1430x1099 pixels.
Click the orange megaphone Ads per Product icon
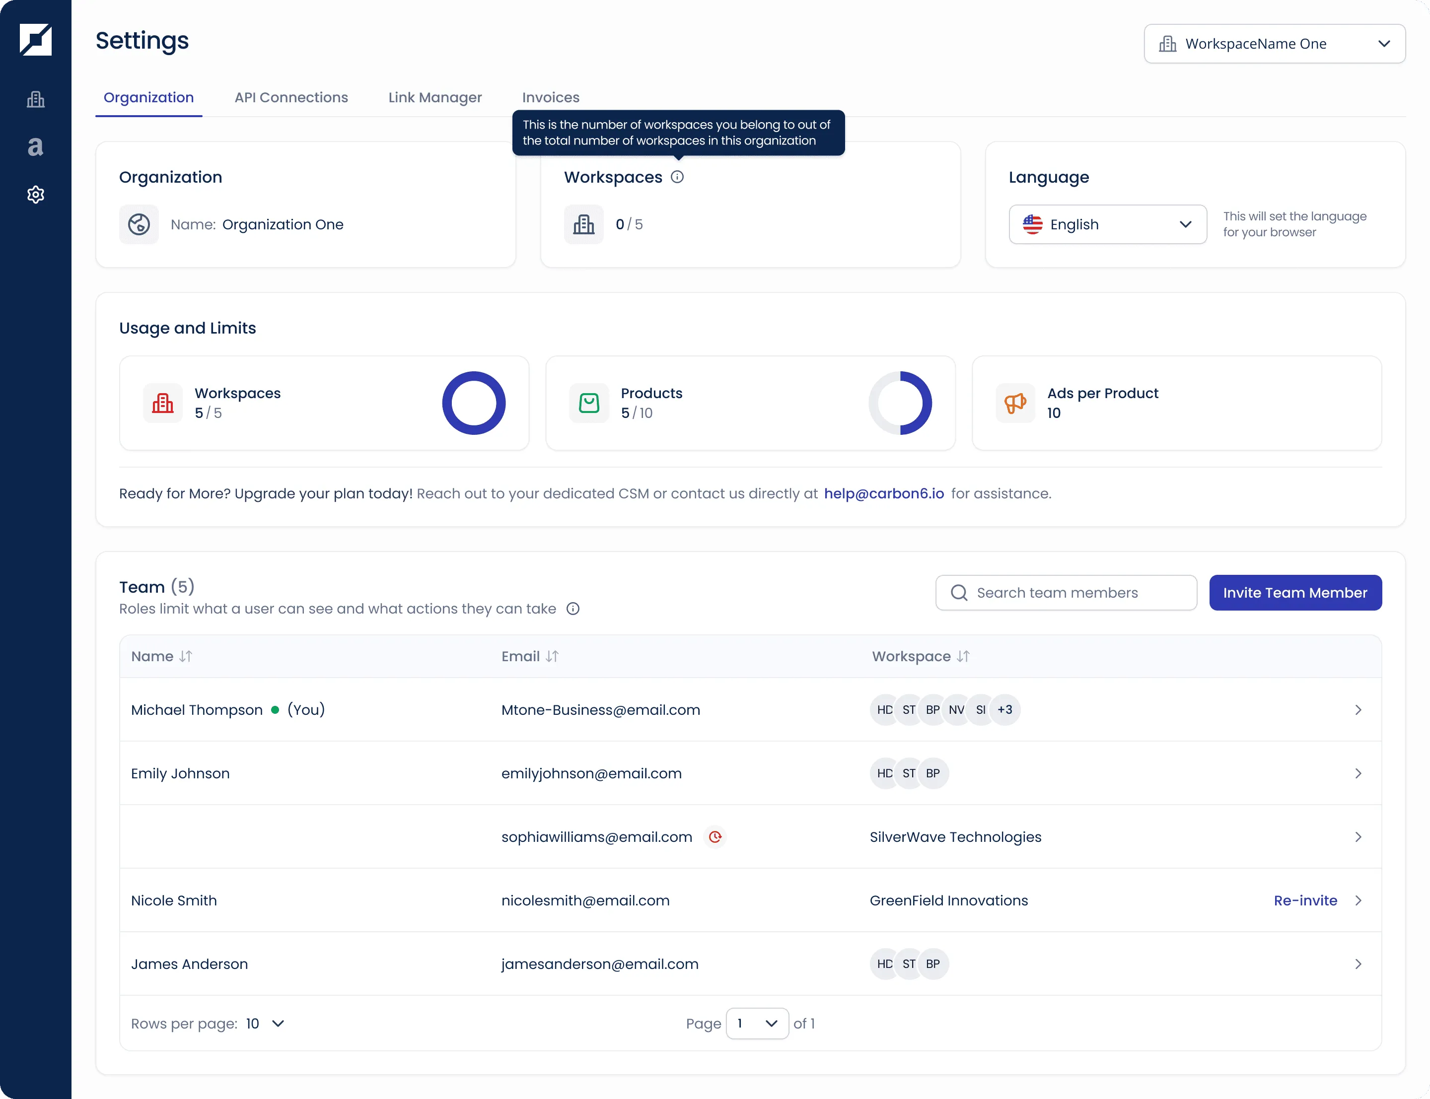click(1015, 403)
